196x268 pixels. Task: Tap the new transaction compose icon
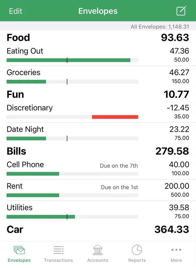tap(181, 11)
